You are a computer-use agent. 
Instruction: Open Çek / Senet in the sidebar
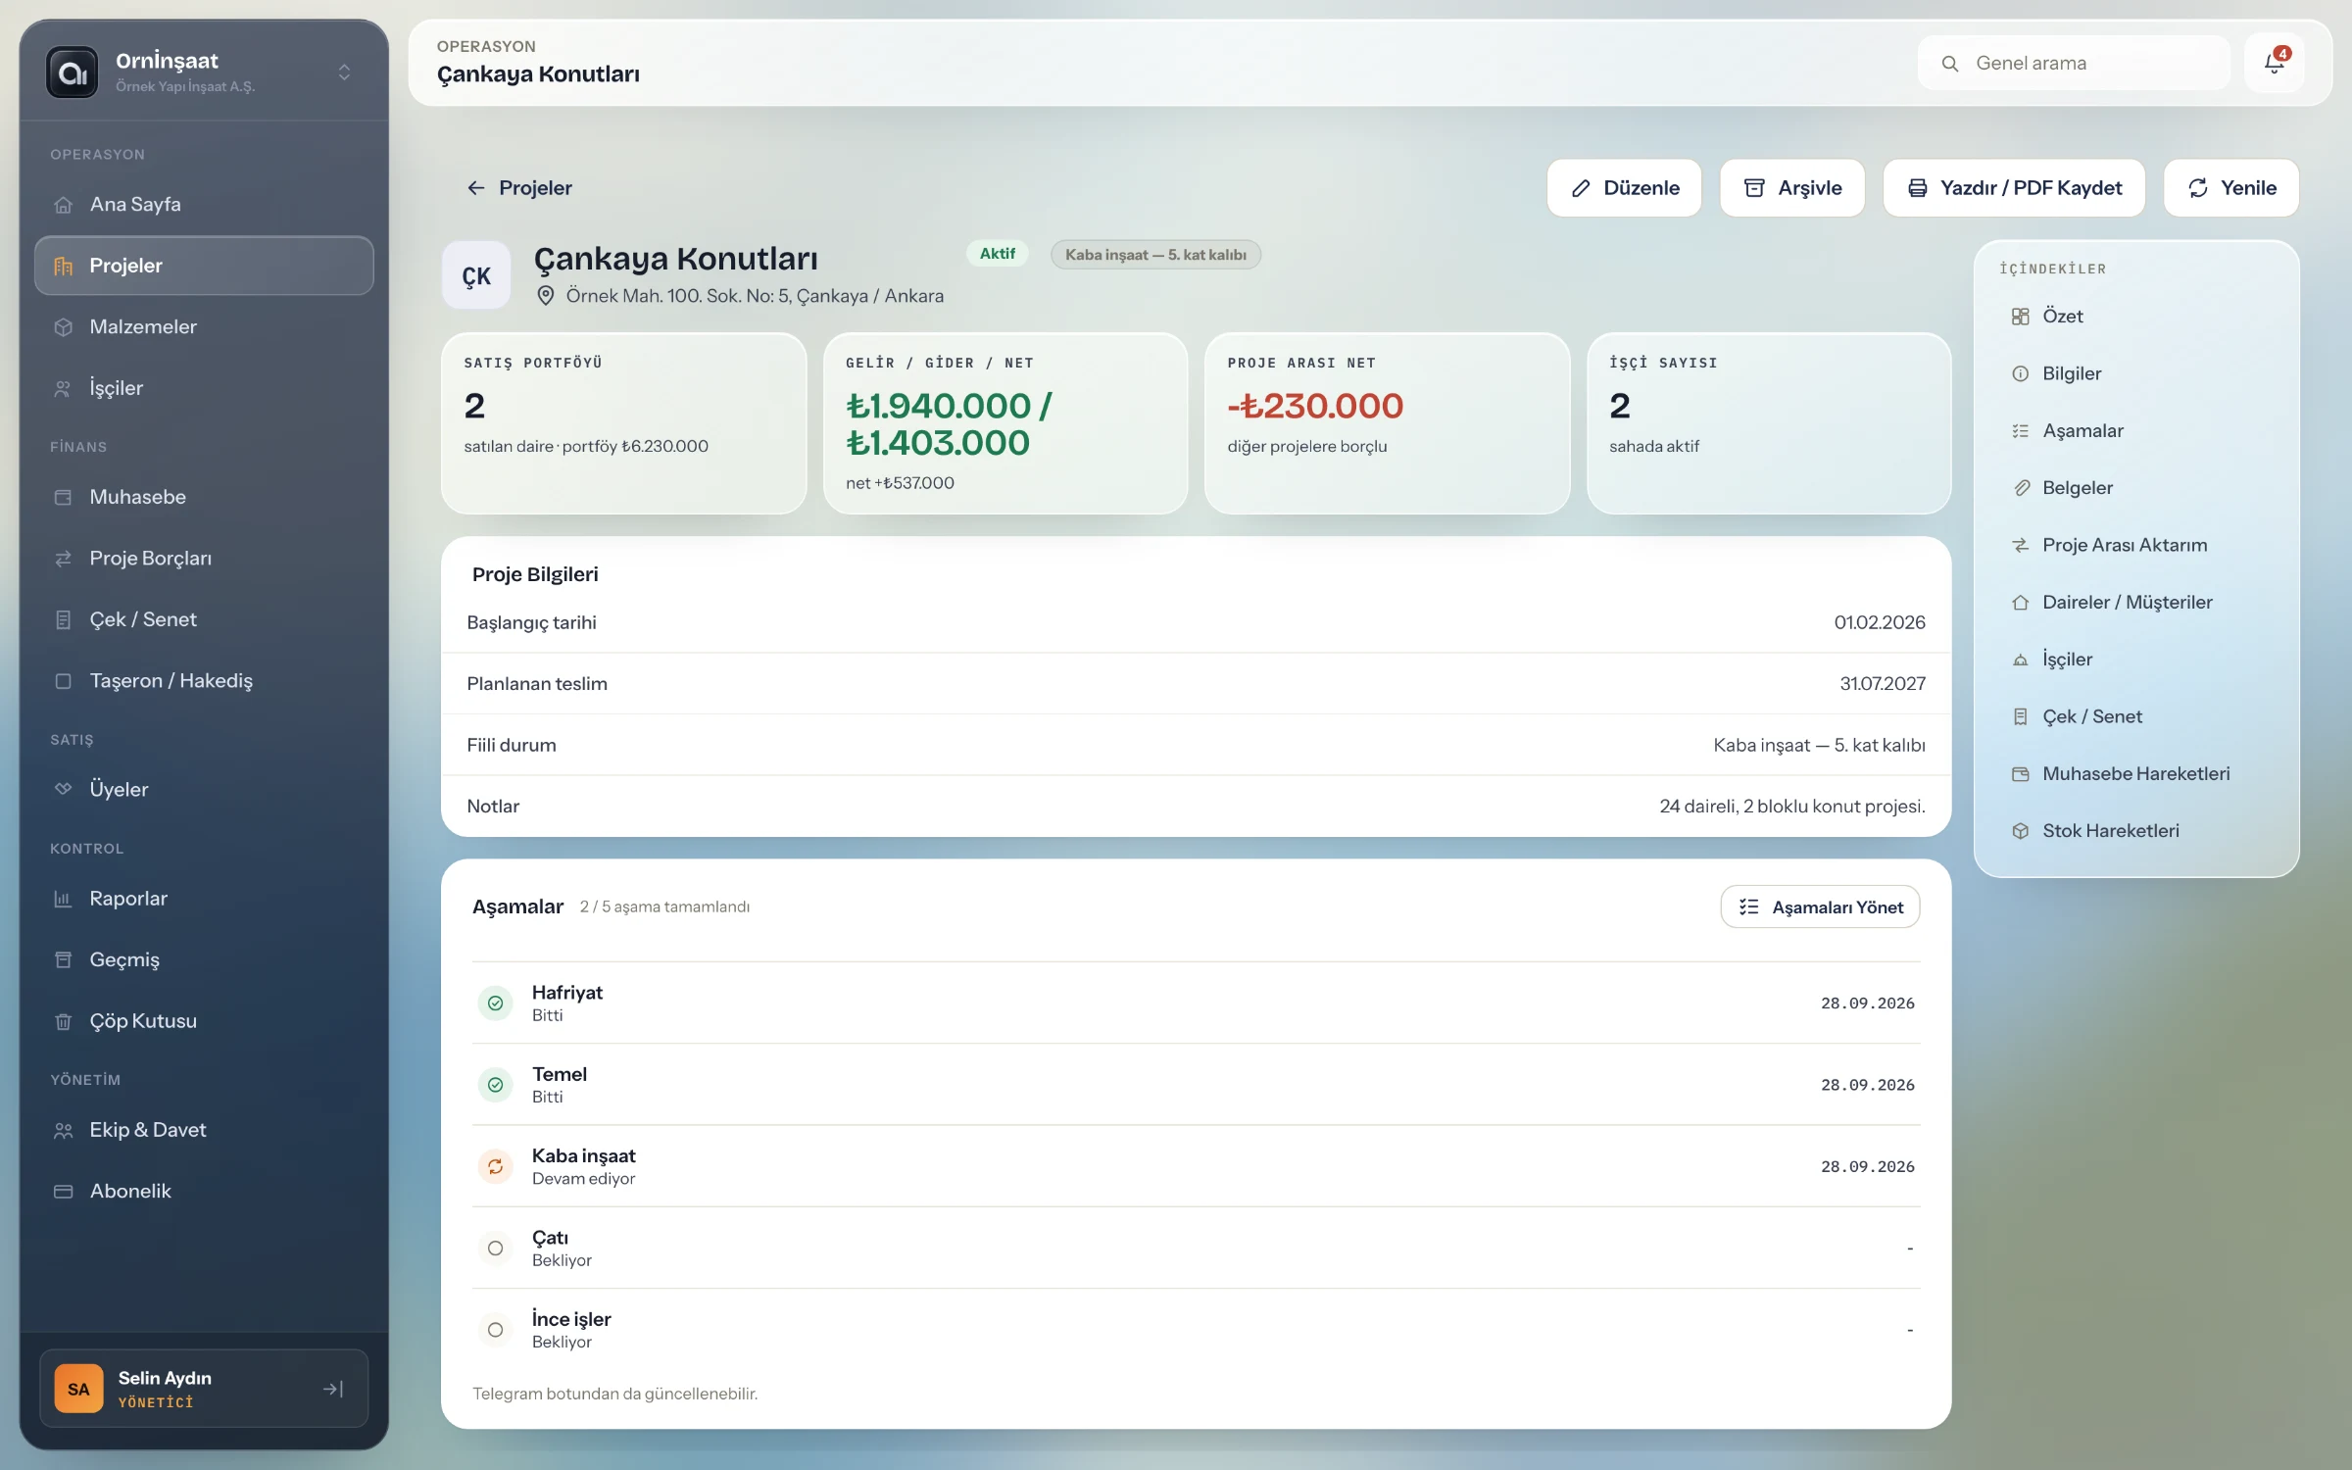pyautogui.click(x=204, y=619)
